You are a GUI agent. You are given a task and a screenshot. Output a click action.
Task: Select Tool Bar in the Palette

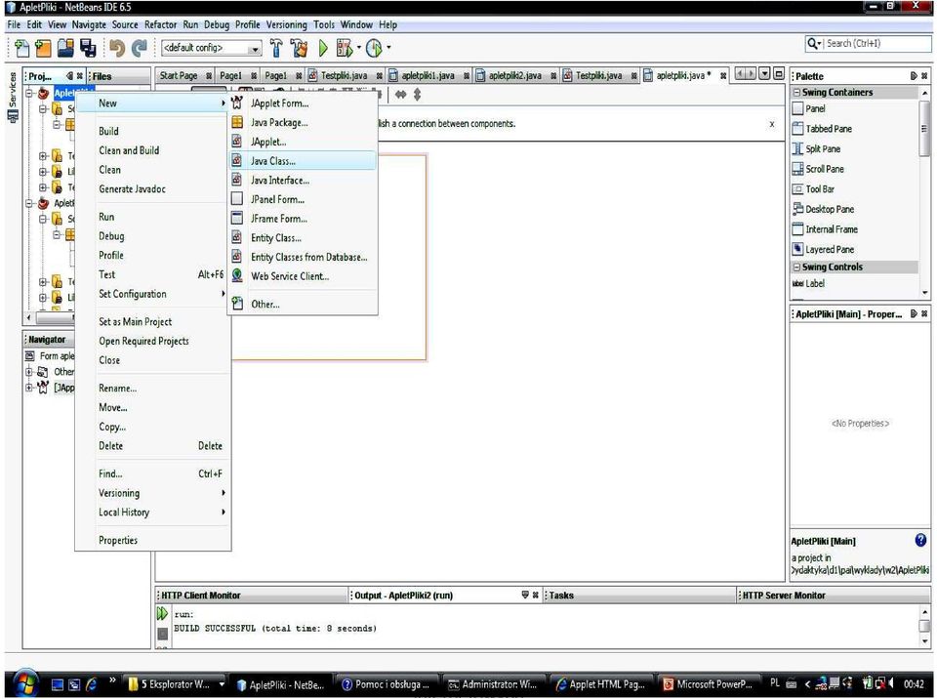tap(813, 189)
